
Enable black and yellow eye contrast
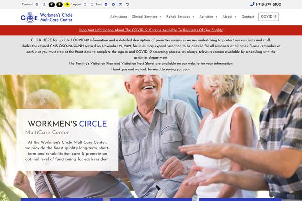(59, 4)
